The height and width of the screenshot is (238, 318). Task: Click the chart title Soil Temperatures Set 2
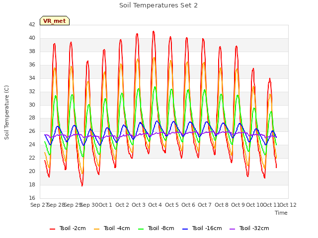coord(159,5)
